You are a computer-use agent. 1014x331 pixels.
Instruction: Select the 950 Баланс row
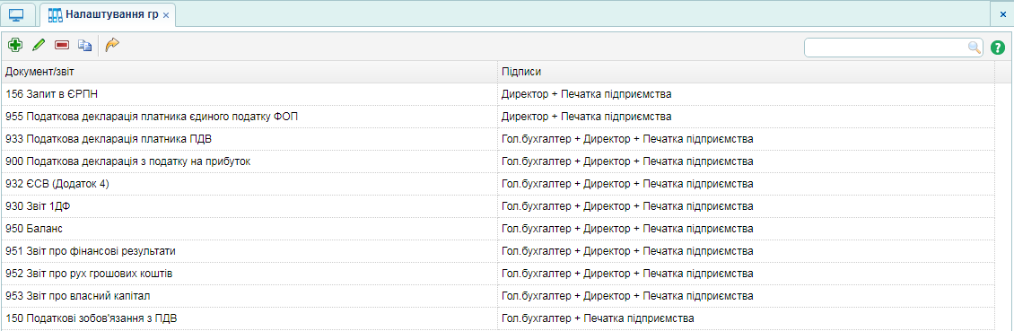point(497,229)
